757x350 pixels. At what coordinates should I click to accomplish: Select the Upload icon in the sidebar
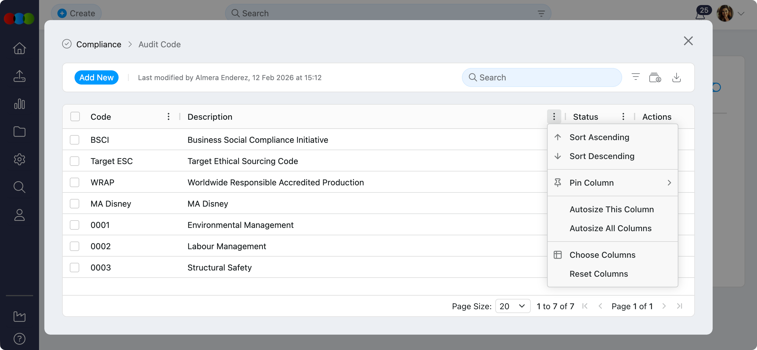(x=20, y=76)
